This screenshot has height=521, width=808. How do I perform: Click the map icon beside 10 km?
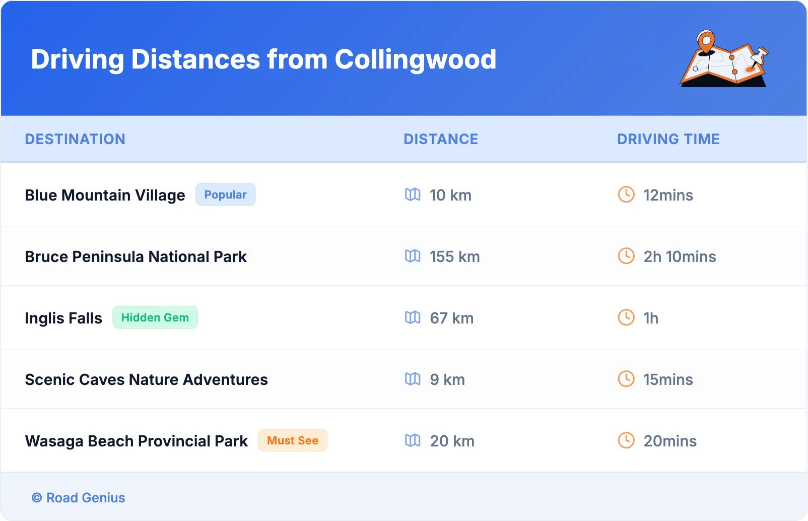tap(413, 194)
